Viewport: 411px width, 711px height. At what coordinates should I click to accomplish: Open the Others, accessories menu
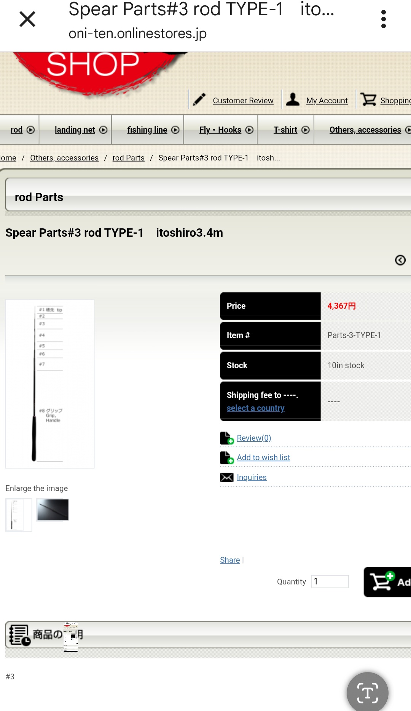click(x=365, y=130)
